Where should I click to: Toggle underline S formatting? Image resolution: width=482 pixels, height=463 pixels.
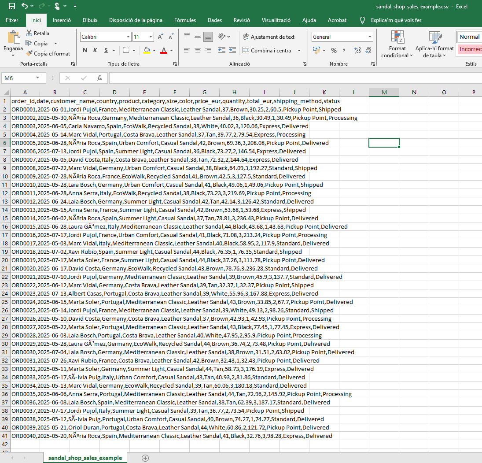point(106,50)
